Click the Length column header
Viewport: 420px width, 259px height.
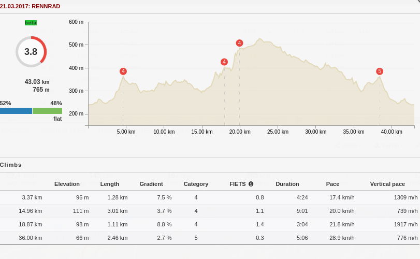tap(109, 184)
